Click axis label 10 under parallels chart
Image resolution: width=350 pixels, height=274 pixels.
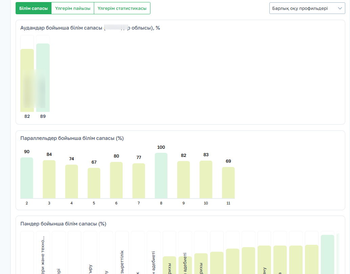(x=206, y=203)
